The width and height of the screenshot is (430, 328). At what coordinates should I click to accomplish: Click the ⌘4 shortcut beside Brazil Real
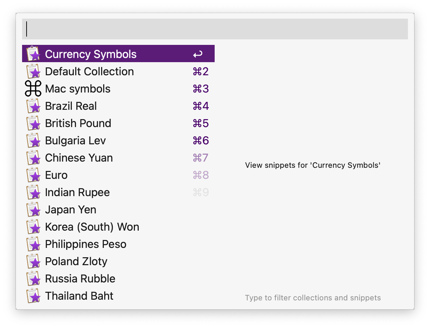(x=201, y=106)
